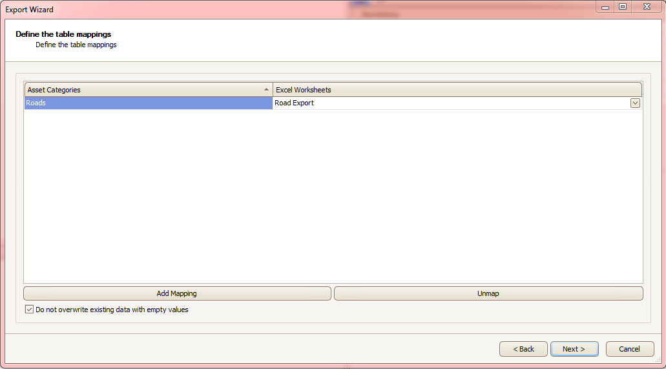Viewport: 666px width, 369px height.
Task: Click the Unmap button
Action: tap(488, 293)
